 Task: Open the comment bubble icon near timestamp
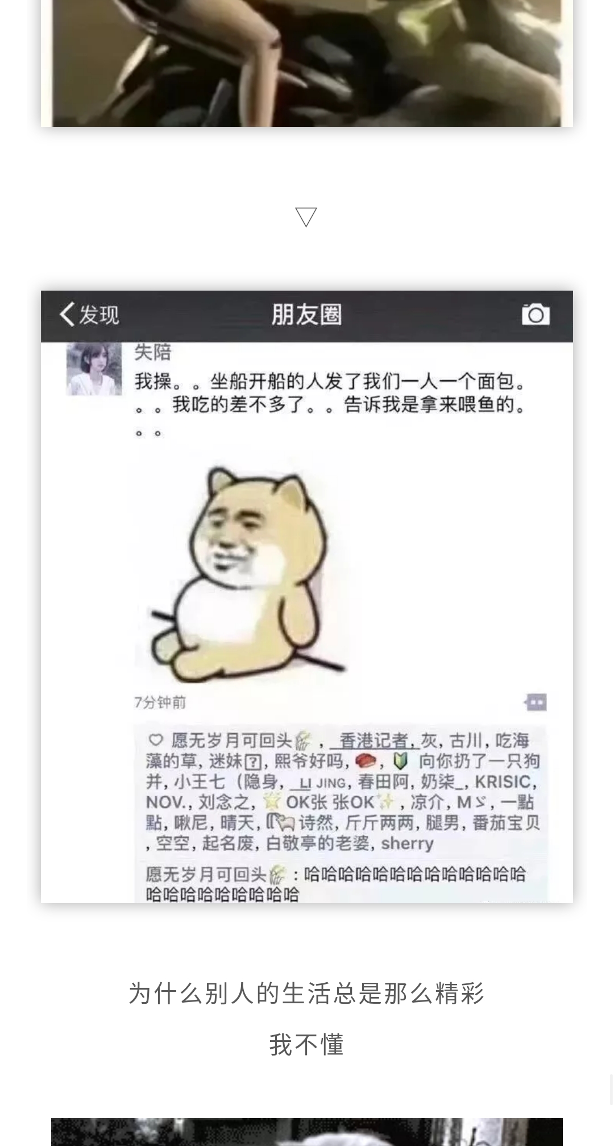tap(535, 702)
